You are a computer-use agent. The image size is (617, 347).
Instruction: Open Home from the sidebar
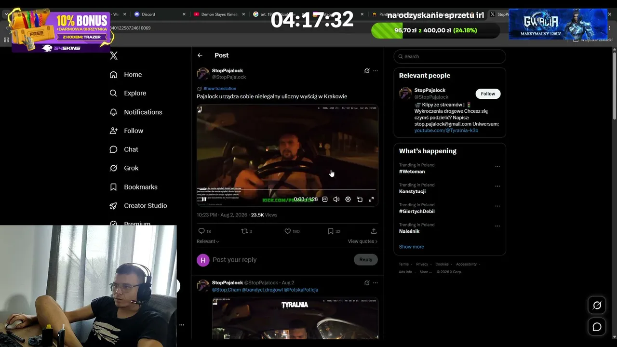click(x=126, y=75)
